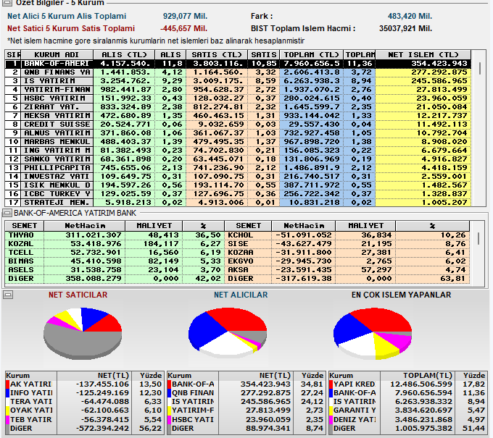Viewport: 493px width, 438px height.
Task: Click the 929,077 Mil. buy total value
Action: 185,17
